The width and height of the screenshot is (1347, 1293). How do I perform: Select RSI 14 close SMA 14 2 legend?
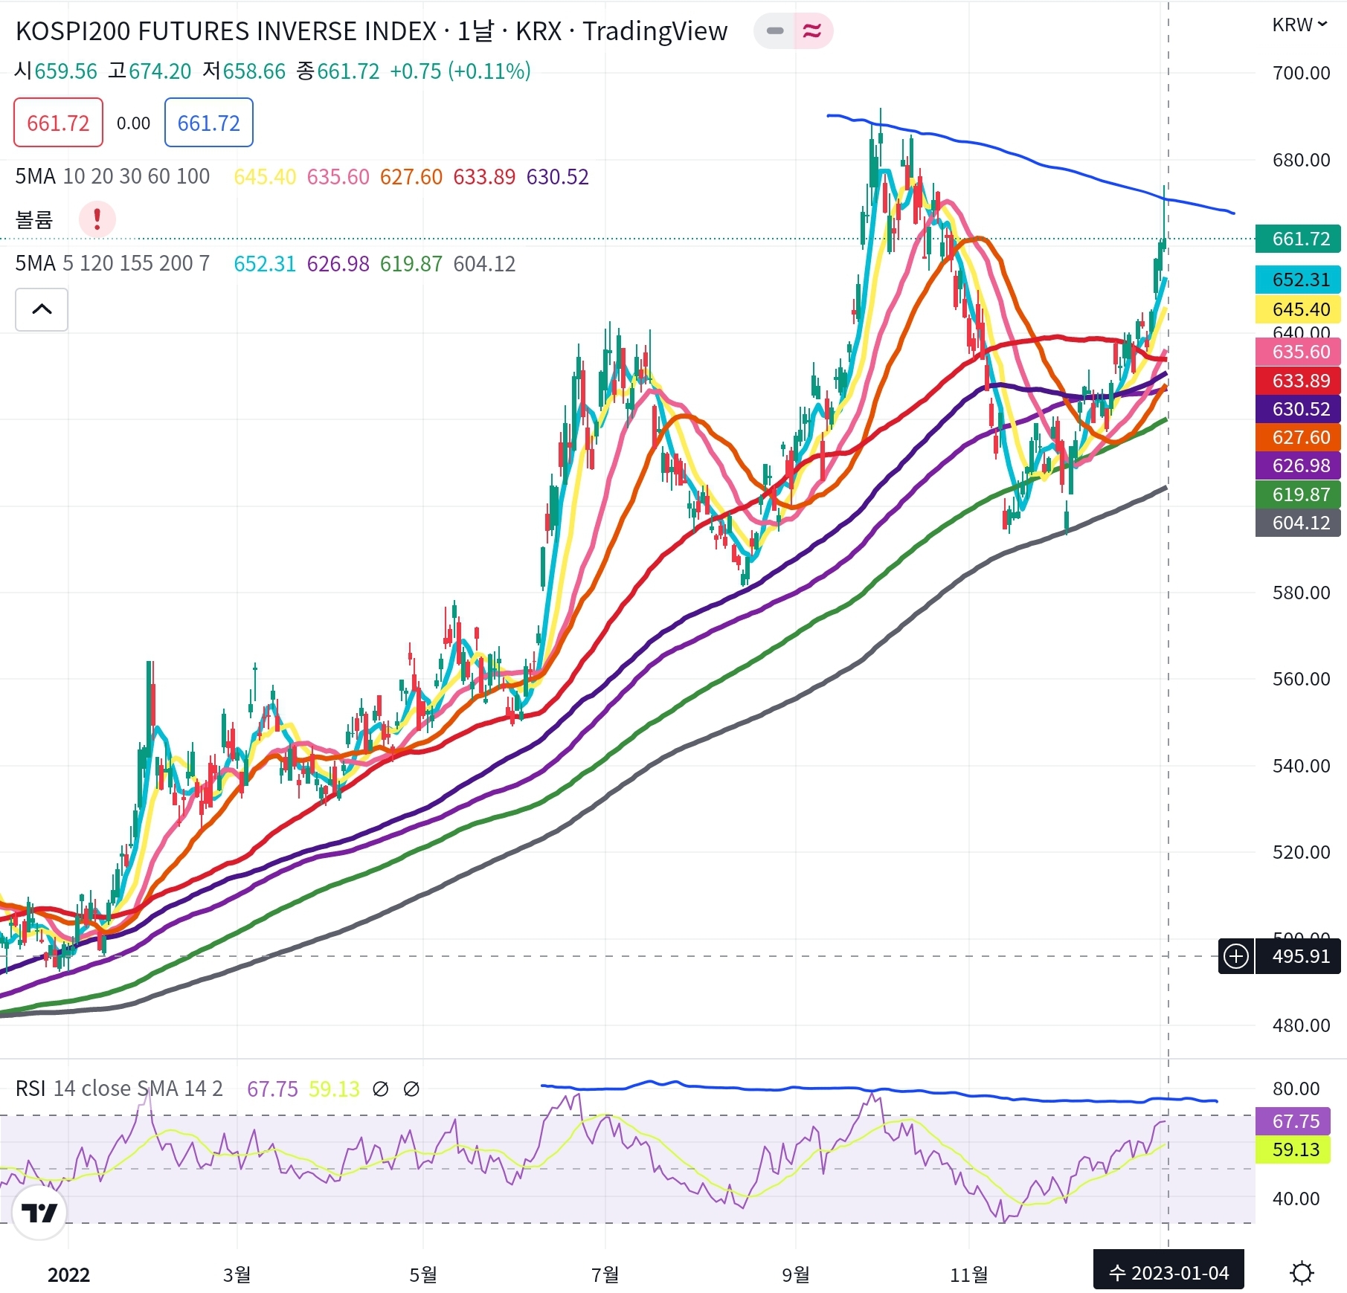(x=119, y=1089)
